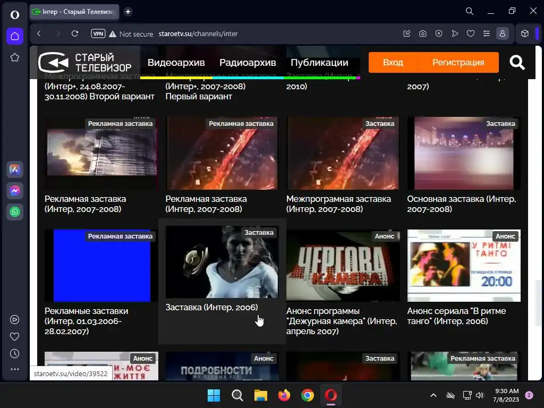544x408 pixels.
Task: Open the Видеоархив menu
Action: [176, 63]
